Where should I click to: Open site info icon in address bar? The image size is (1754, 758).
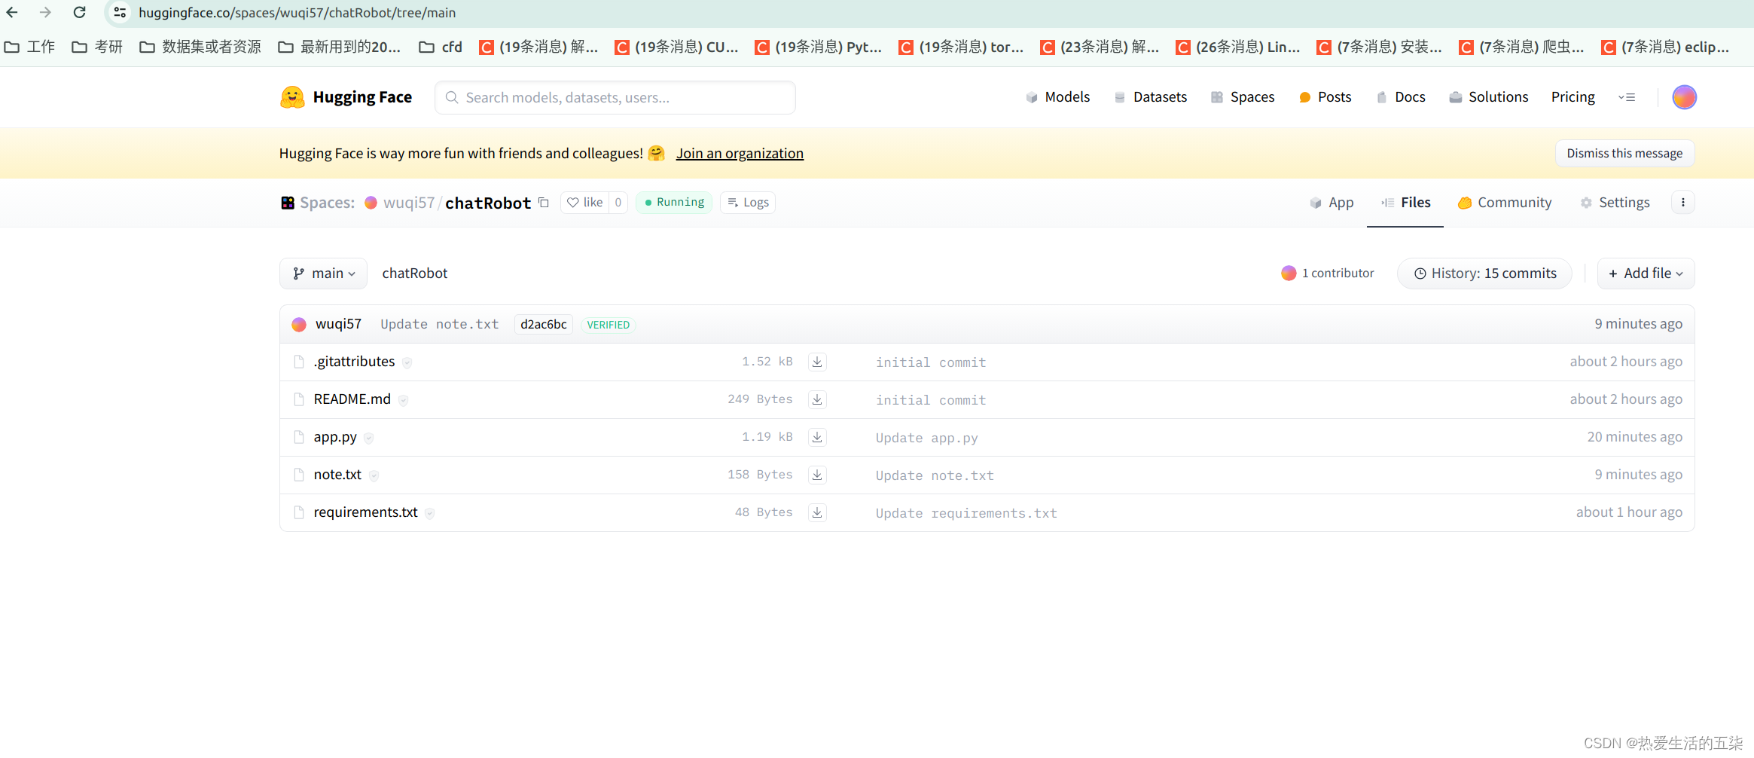pos(120,12)
